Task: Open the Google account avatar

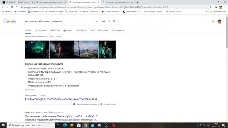Action: click(219, 21)
